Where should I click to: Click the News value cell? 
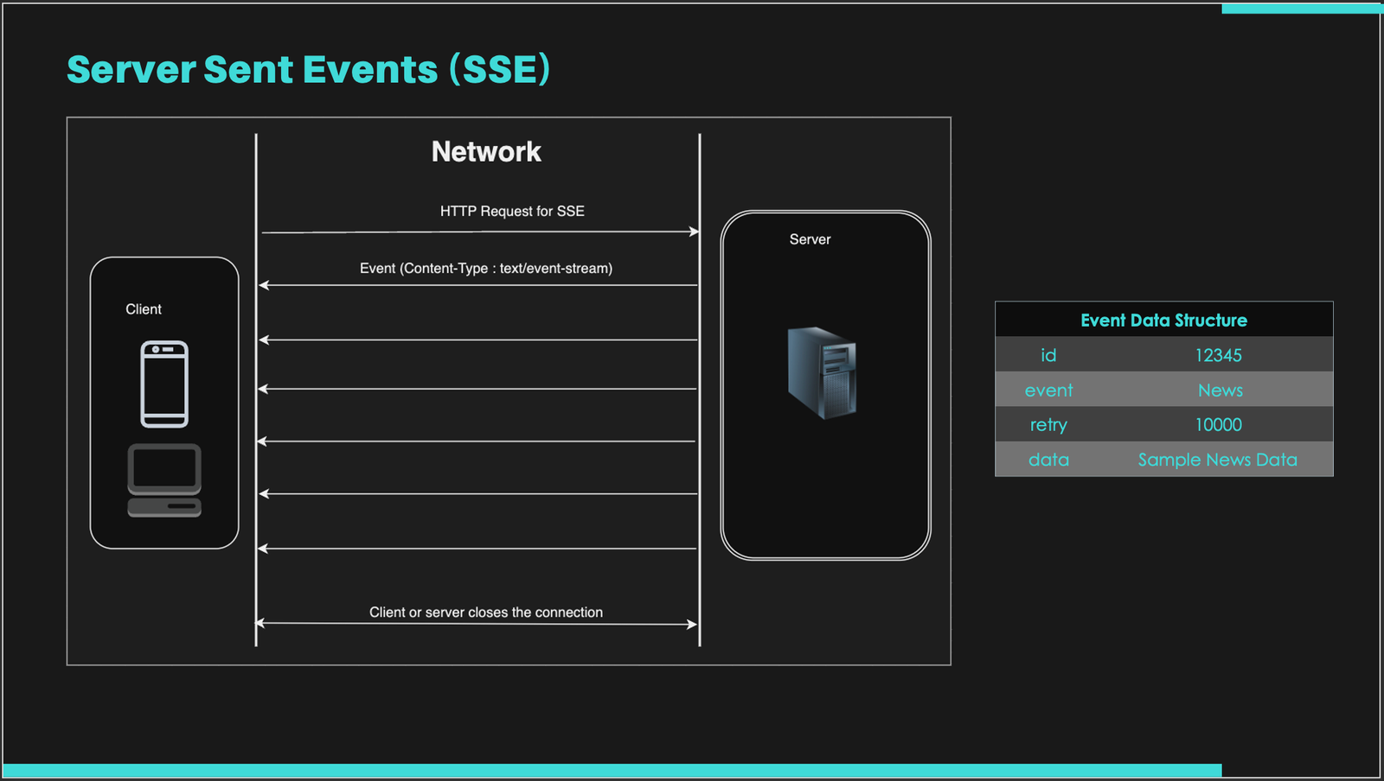[x=1220, y=390]
